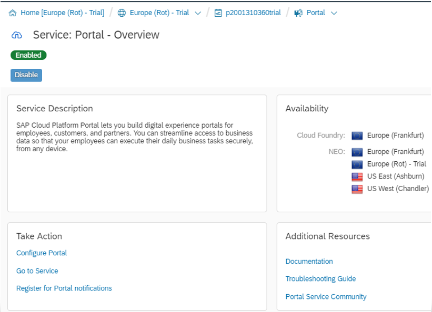Open the Configure Portal link

click(42, 253)
